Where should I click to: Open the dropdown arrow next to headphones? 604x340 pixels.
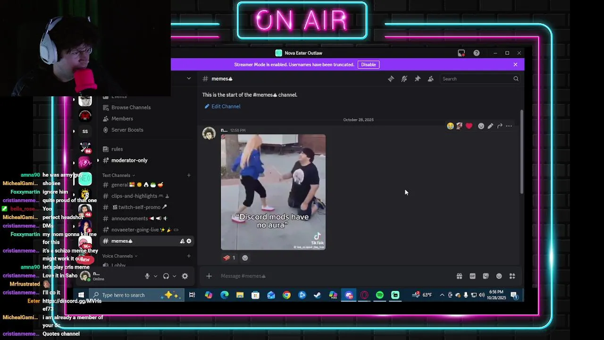pyautogui.click(x=174, y=276)
